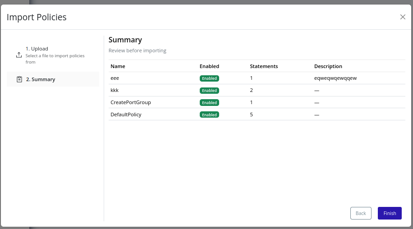Click the clipboard icon beside Summary step
The image size is (413, 229).
[19, 79]
